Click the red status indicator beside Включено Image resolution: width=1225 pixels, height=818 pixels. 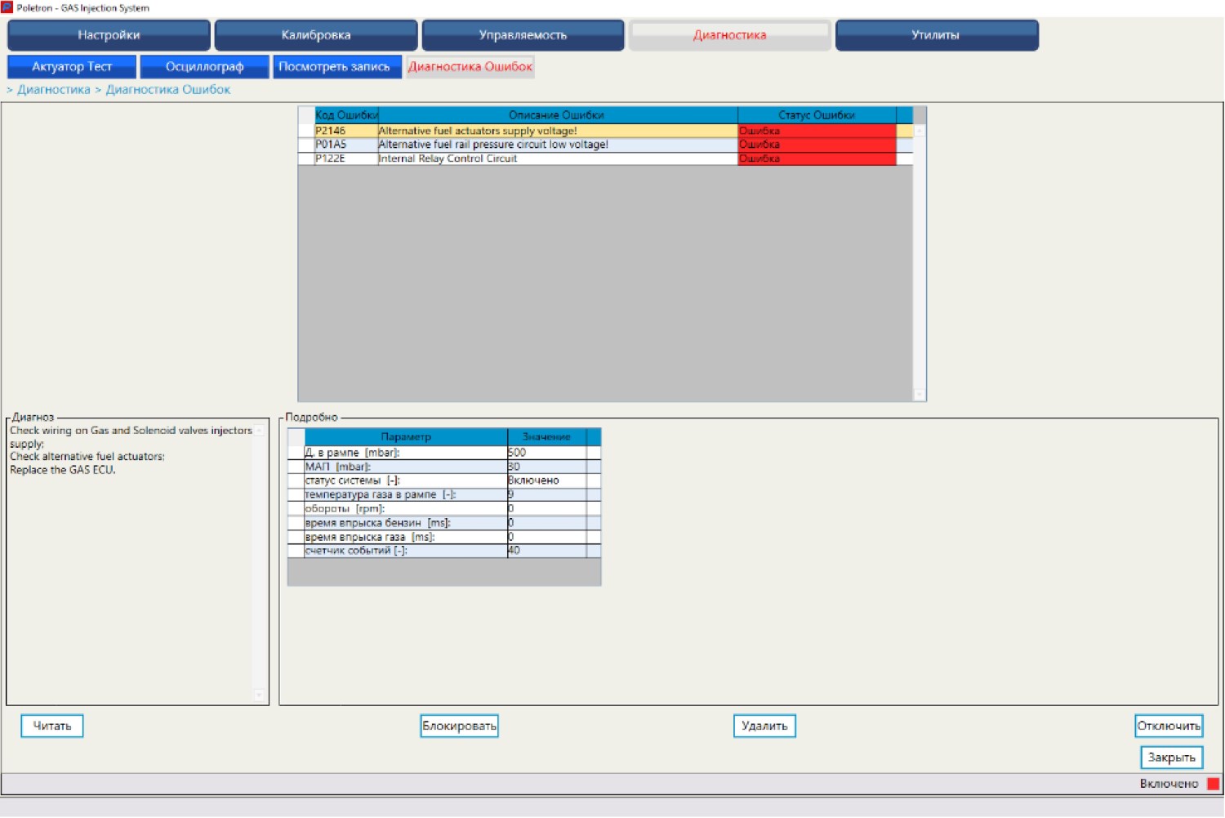tap(1213, 784)
